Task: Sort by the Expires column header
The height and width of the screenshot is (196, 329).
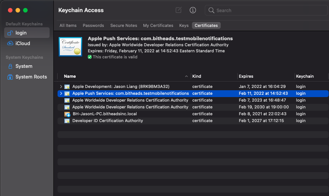Action: pos(246,76)
